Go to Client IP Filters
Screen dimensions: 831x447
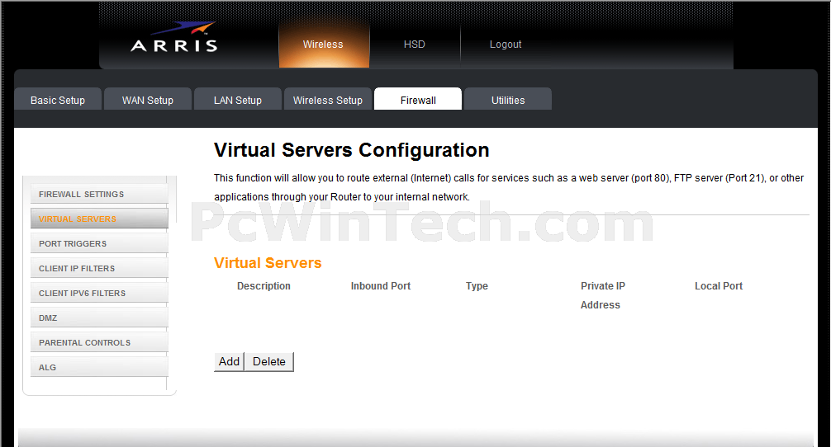coord(99,268)
